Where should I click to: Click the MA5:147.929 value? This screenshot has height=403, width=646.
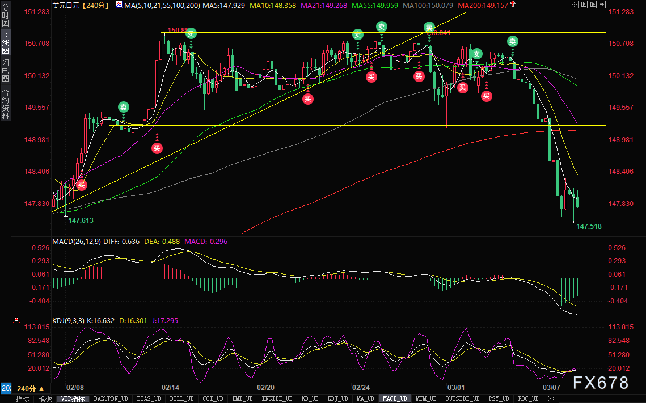click(x=223, y=5)
